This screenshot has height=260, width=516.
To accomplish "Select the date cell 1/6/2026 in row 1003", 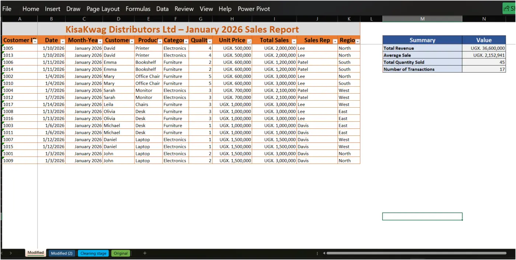I will (x=51, y=125).
